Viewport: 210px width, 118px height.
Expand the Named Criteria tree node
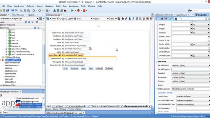pos(3,57)
